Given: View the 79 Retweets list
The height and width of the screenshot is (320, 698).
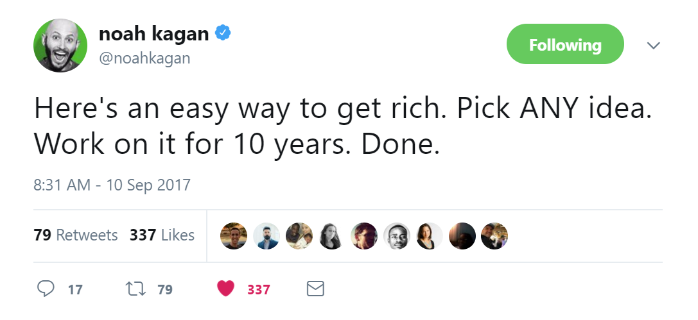Looking at the screenshot, I should tap(76, 235).
